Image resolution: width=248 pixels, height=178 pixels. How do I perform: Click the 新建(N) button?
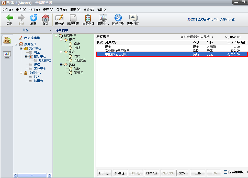(120, 173)
